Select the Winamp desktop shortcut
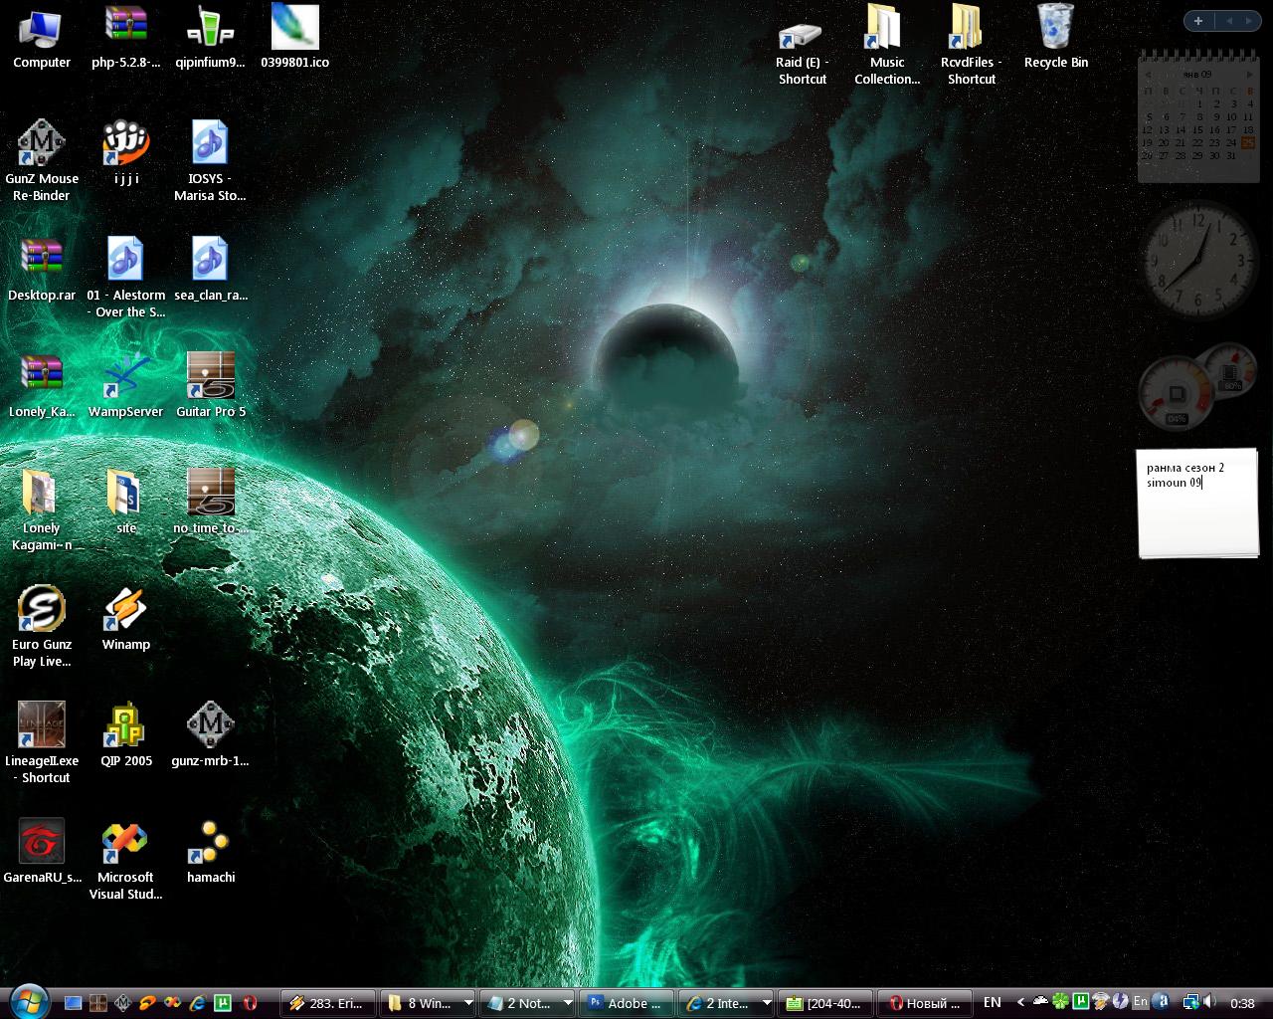1273x1019 pixels. click(x=126, y=619)
